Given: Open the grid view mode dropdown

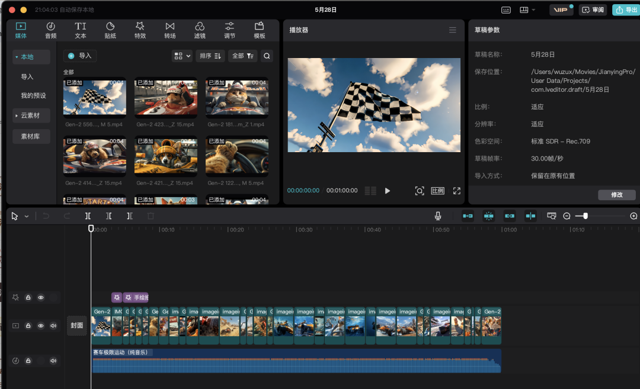Looking at the screenshot, I should 182,56.
